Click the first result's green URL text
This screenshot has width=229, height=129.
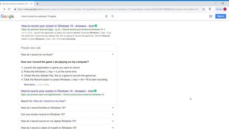(62, 29)
